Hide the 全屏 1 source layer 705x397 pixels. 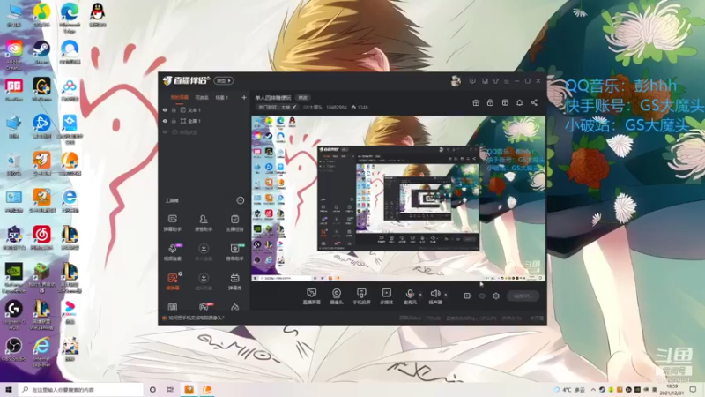(165, 121)
